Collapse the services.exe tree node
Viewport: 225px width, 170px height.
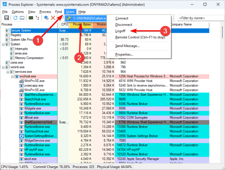point(8,71)
